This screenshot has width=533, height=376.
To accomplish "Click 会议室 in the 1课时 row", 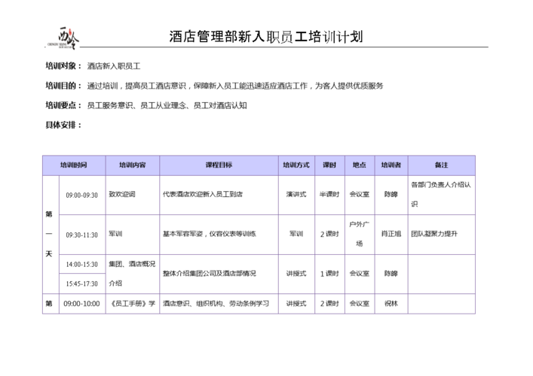I will tap(360, 273).
